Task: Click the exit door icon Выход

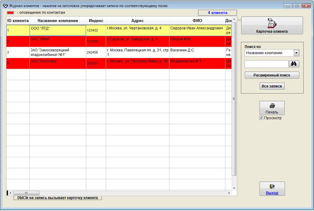Action: pos(272,187)
